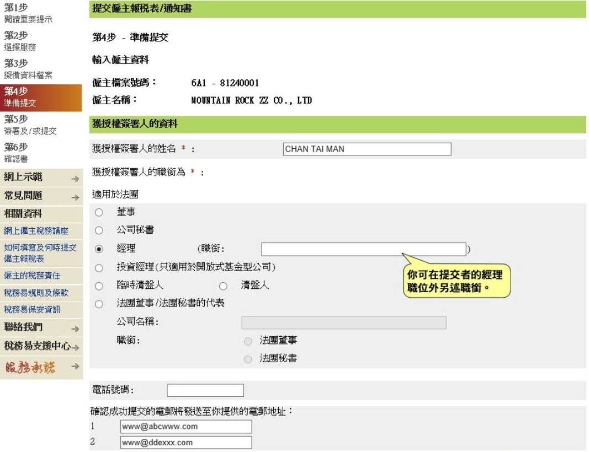Screen dimensions: 589x452
Task: Open 稅務易保安資訊 link
Action: [x=32, y=309]
